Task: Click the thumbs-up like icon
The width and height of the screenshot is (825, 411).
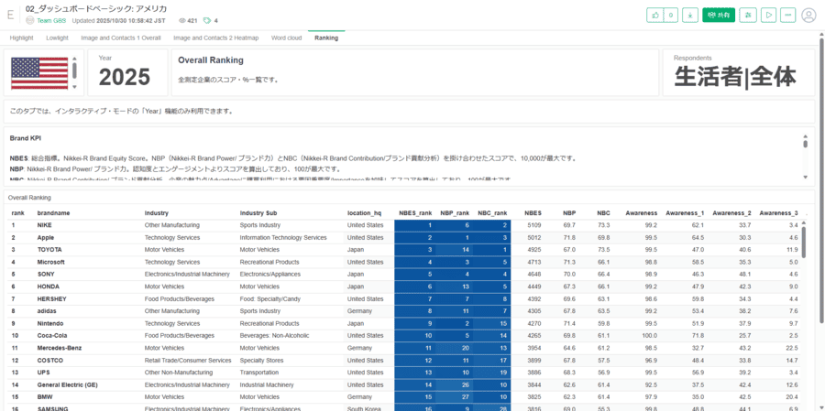Action: point(655,16)
